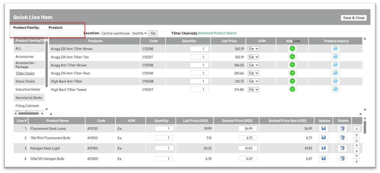The width and height of the screenshot is (380, 173).
Task: Save update for 13W Mini Fluorescent Bulb line
Action: pyautogui.click(x=323, y=138)
